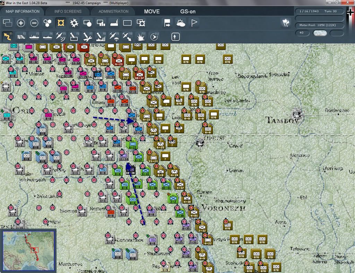
Task: Click the Motor Pool 185K readout
Action: (319, 25)
